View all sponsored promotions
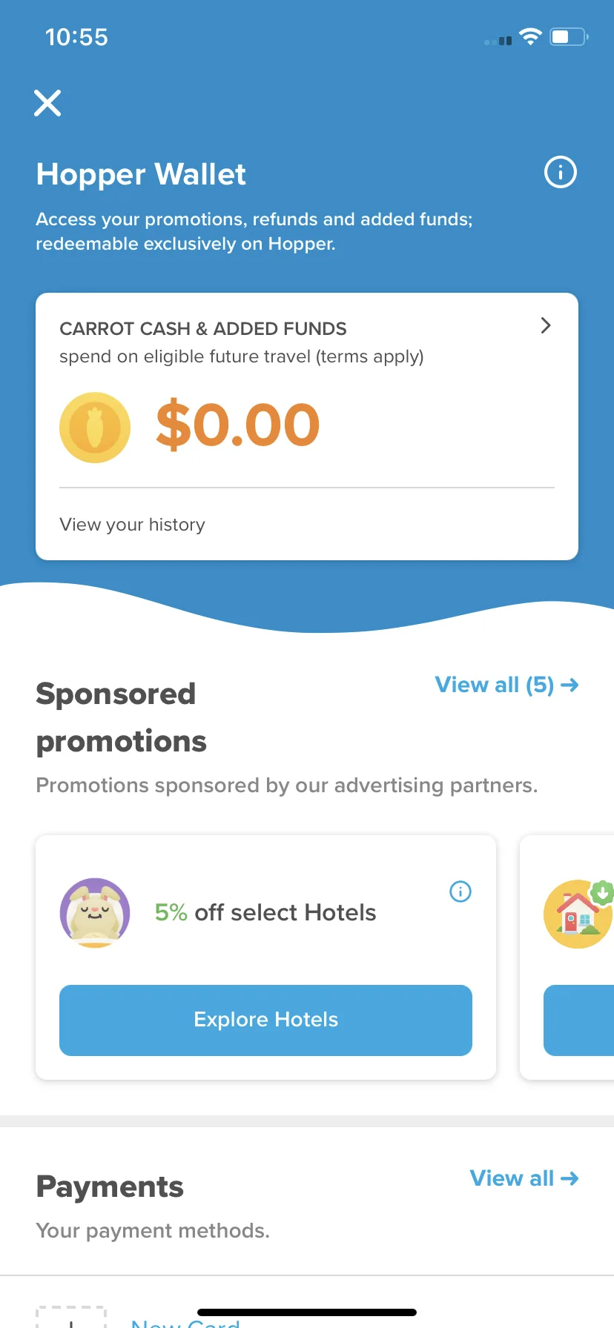This screenshot has width=614, height=1328. (506, 685)
